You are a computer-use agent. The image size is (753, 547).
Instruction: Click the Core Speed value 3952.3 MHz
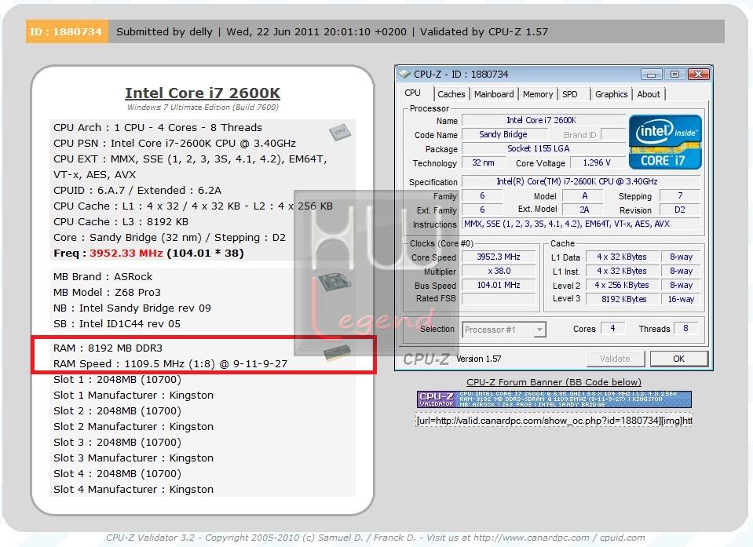(x=499, y=257)
